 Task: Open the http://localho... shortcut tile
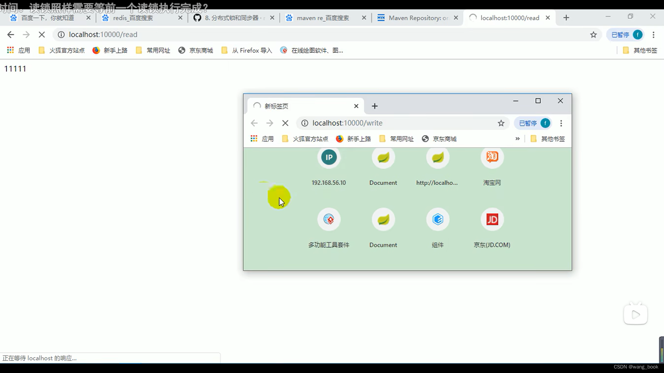[437, 168]
